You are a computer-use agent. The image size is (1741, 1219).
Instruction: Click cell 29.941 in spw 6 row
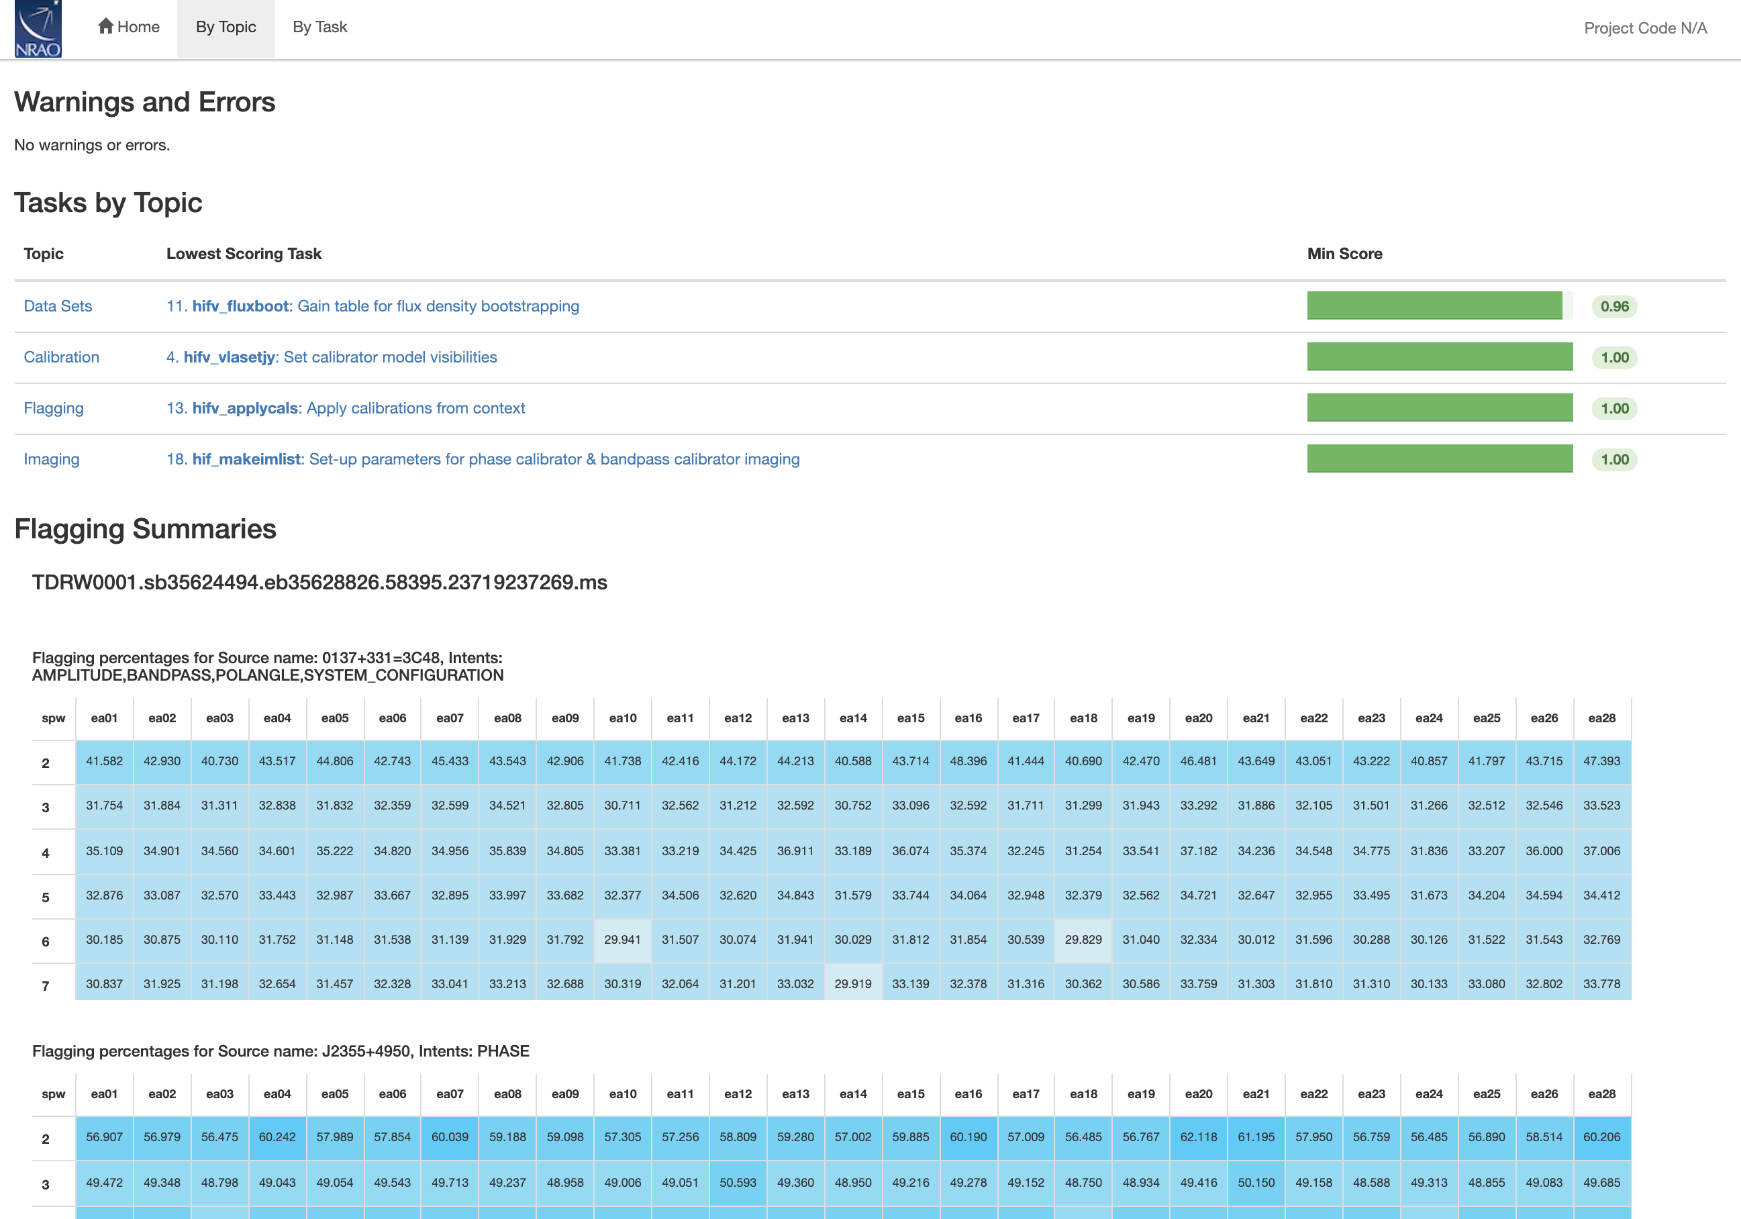pyautogui.click(x=623, y=939)
